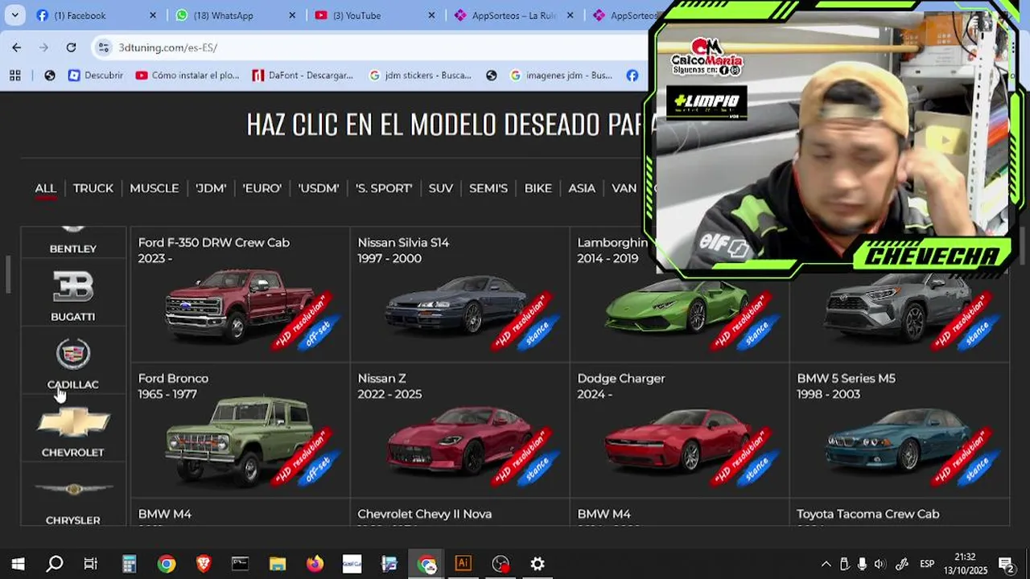Open the Descubrir bookmark

coord(96,76)
